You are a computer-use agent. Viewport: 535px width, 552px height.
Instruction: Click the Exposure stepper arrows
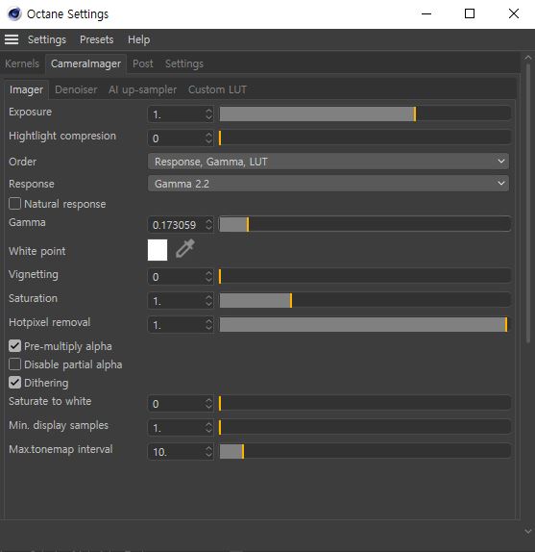coord(208,114)
